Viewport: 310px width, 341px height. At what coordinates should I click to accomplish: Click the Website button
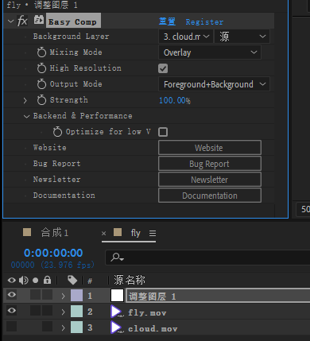[x=210, y=148]
